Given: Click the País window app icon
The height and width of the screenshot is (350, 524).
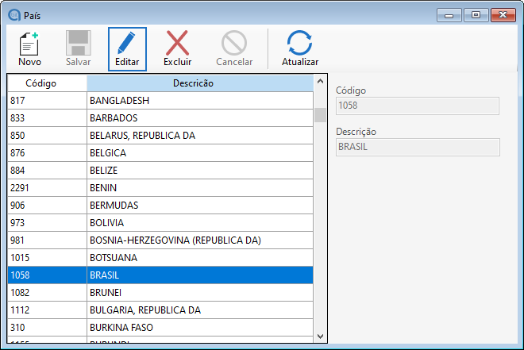Looking at the screenshot, I should tap(14, 15).
